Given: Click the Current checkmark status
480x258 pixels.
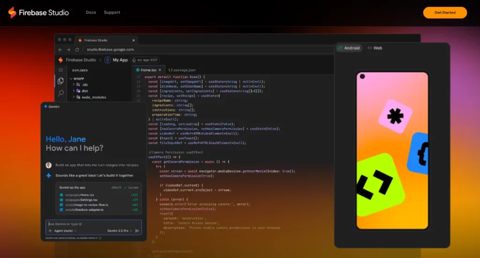Looking at the screenshot, I should 131,187.
